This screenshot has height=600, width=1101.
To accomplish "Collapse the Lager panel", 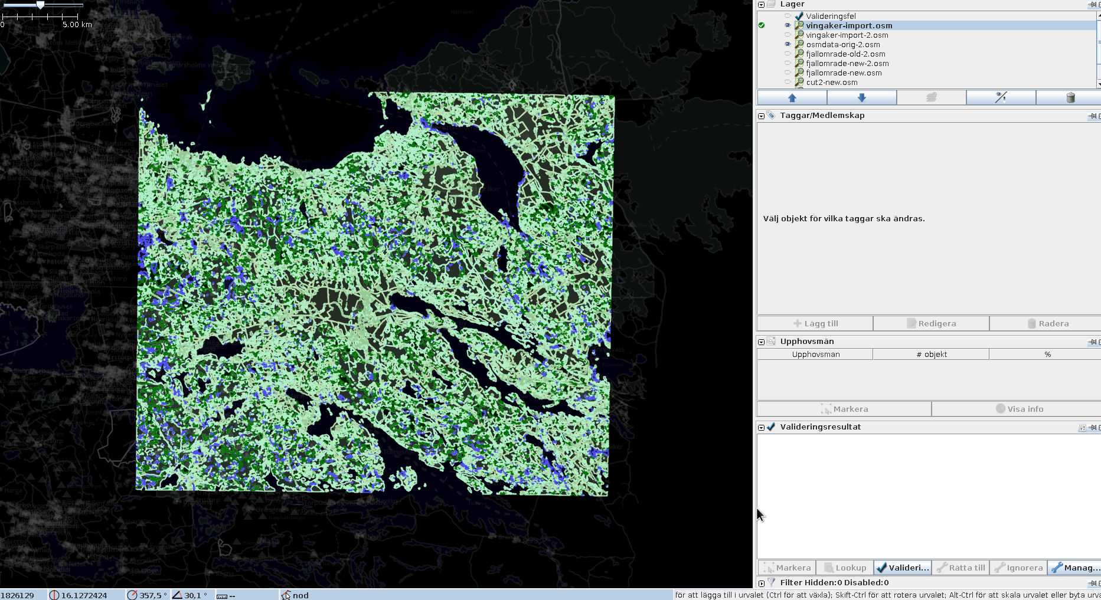I will pyautogui.click(x=762, y=5).
